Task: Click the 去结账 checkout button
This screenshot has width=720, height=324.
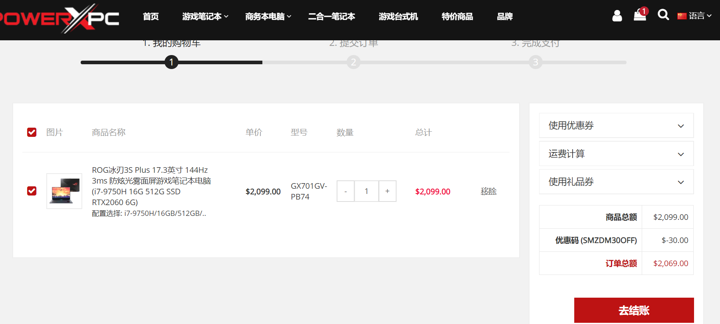Action: click(x=634, y=310)
